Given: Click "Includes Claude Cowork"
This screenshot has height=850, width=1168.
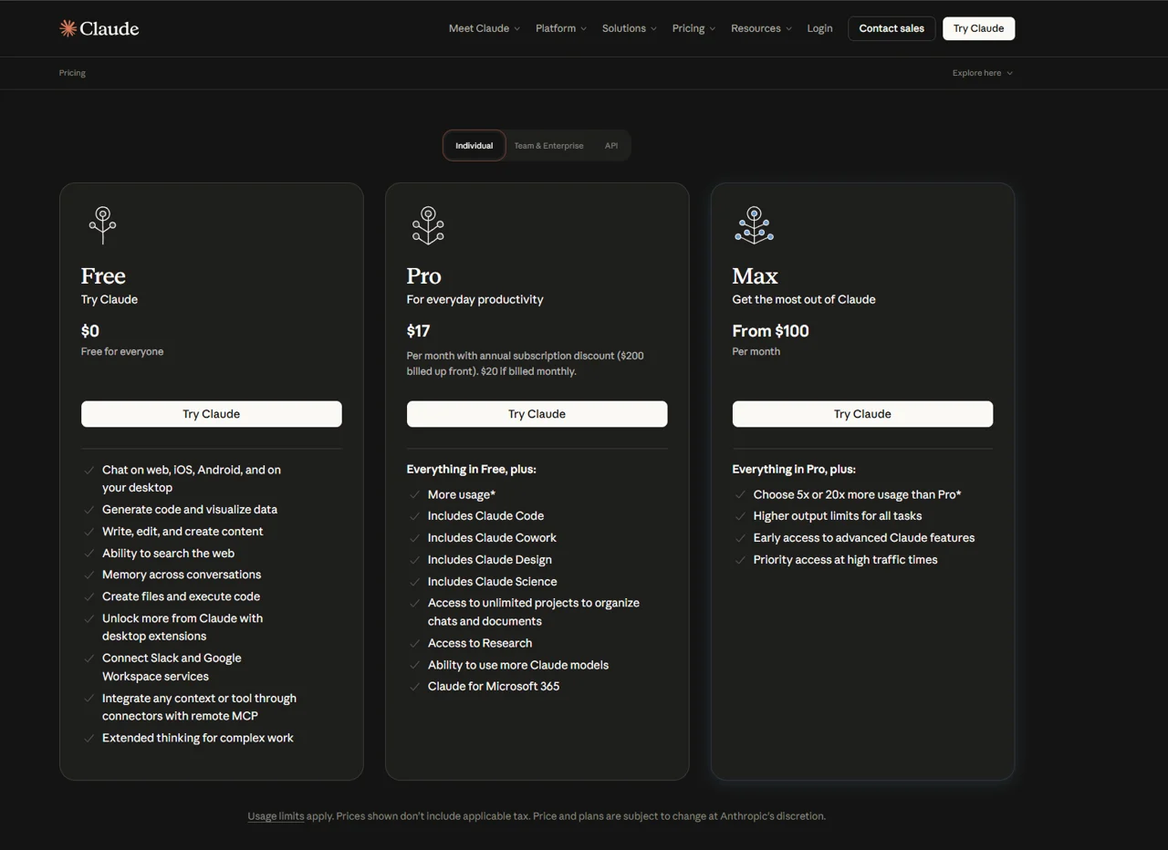Looking at the screenshot, I should 492,538.
